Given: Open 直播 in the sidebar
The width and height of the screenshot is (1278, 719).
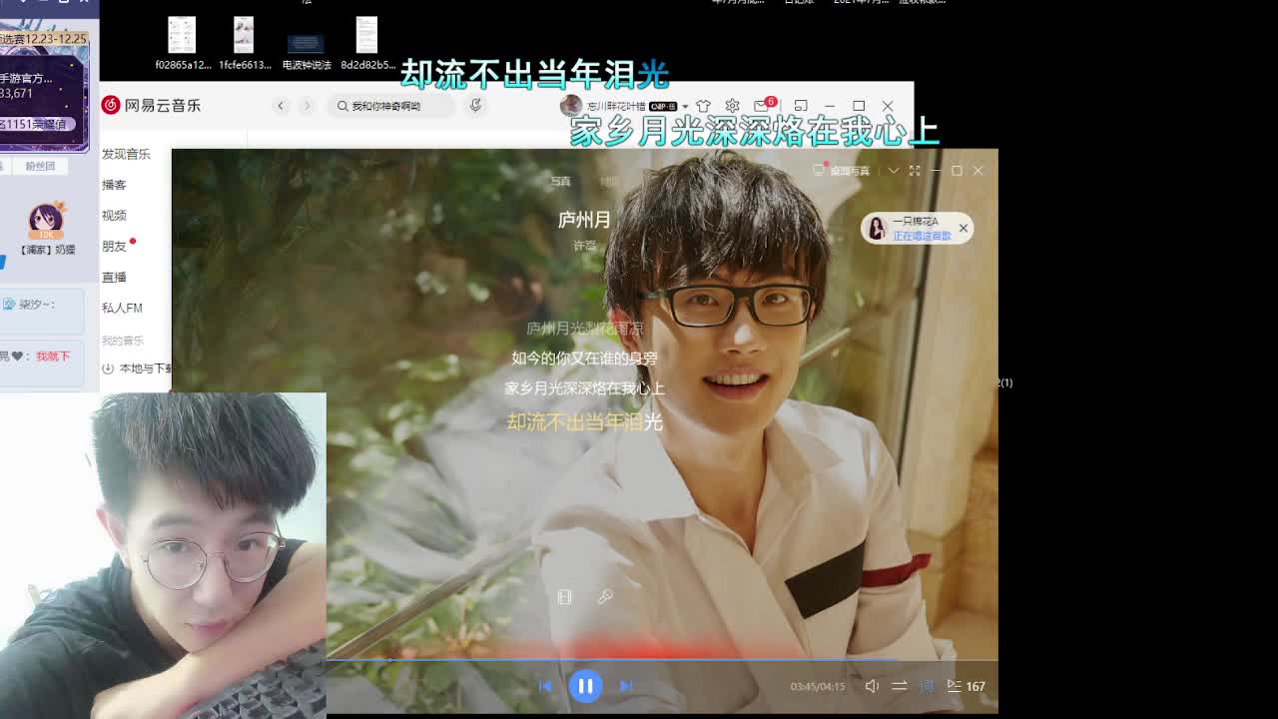Looking at the screenshot, I should 114,277.
